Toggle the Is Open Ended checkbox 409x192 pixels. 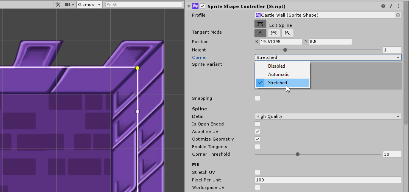[x=258, y=124]
